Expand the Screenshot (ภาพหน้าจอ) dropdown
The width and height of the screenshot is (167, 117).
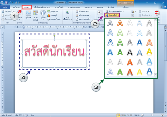click(54, 19)
